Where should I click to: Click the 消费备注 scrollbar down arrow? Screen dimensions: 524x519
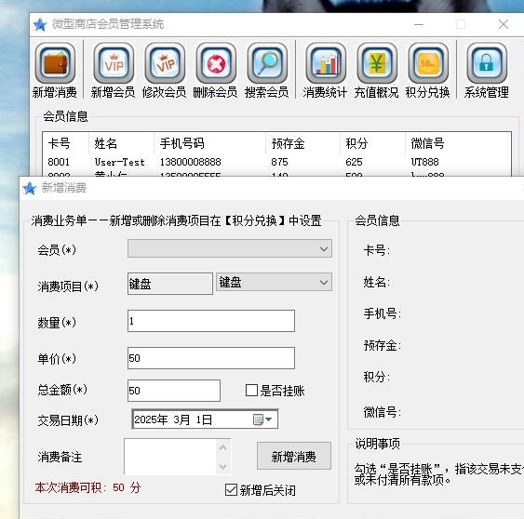click(222, 466)
